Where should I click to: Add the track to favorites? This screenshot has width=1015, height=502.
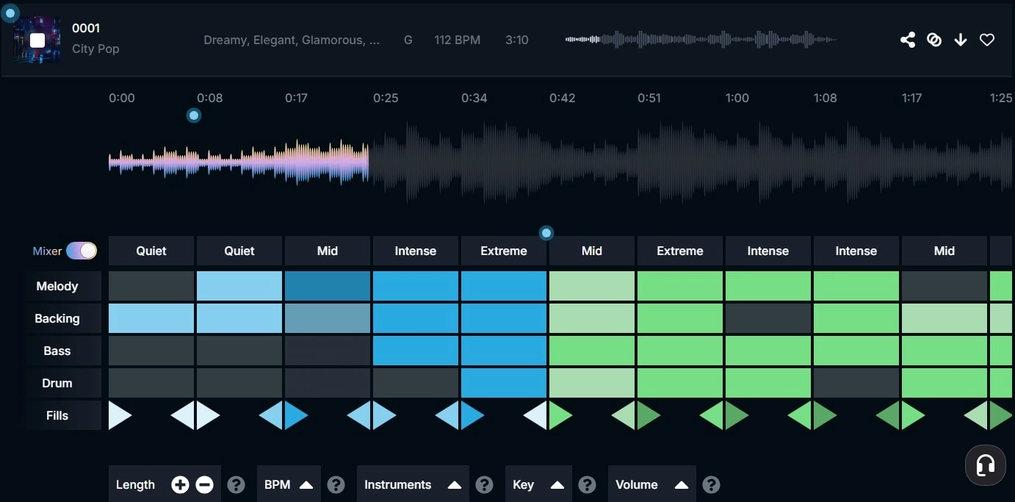click(987, 40)
